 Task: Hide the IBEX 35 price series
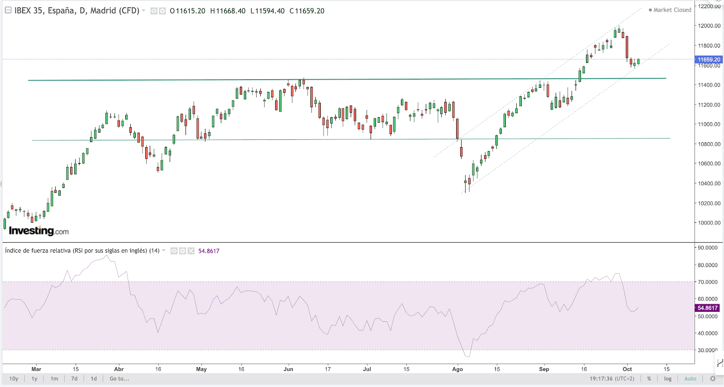[154, 11]
